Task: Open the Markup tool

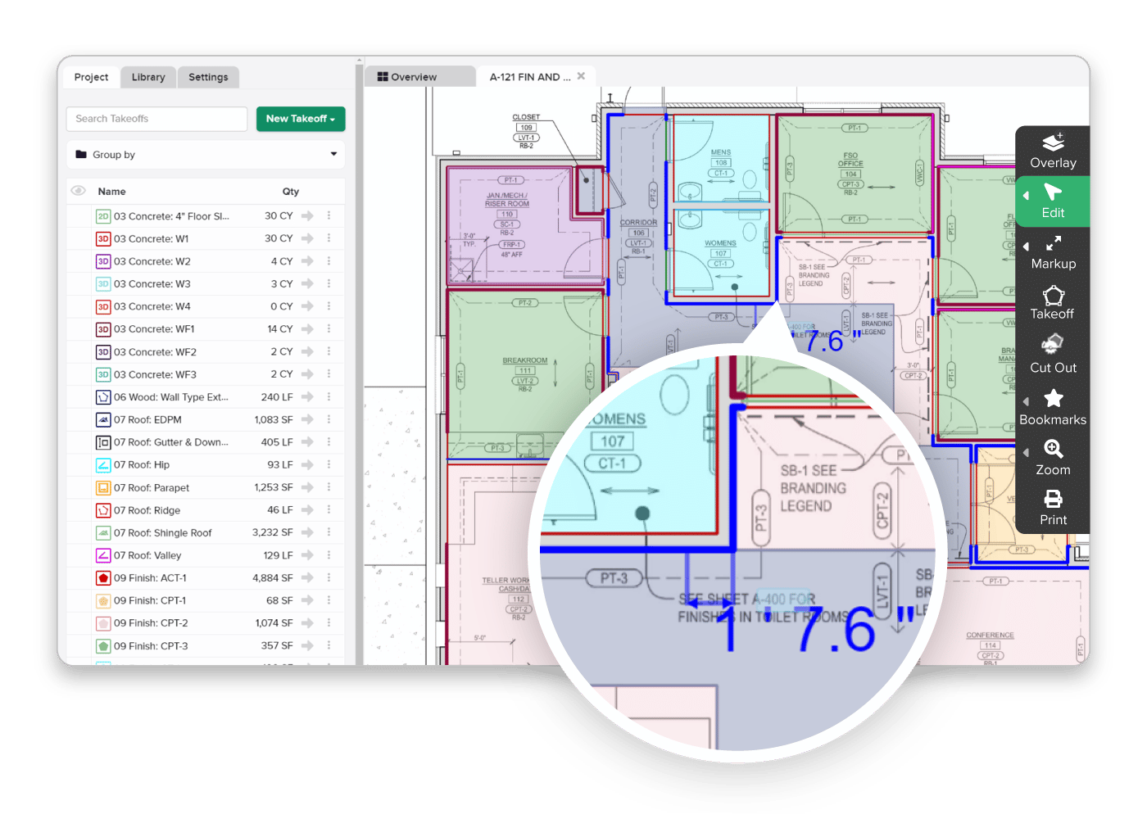Action: pos(1053,252)
